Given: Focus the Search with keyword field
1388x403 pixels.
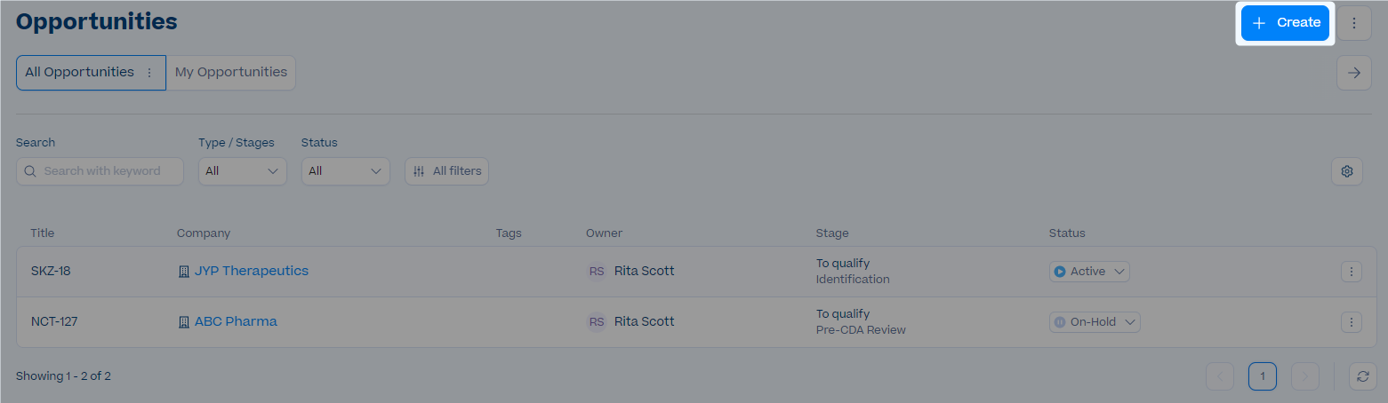Looking at the screenshot, I should coord(100,171).
